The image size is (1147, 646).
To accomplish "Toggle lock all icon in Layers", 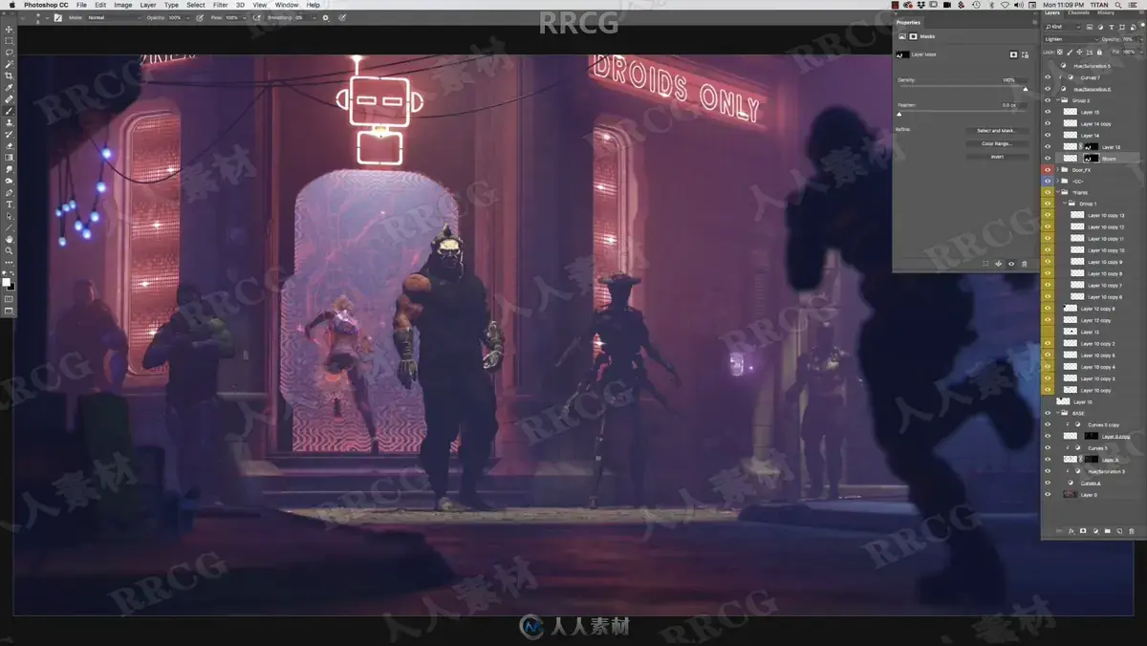I will pos(1099,52).
